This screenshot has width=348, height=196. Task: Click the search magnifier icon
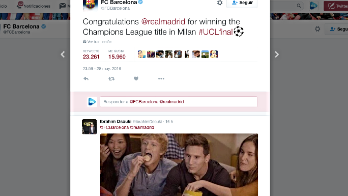point(299,6)
